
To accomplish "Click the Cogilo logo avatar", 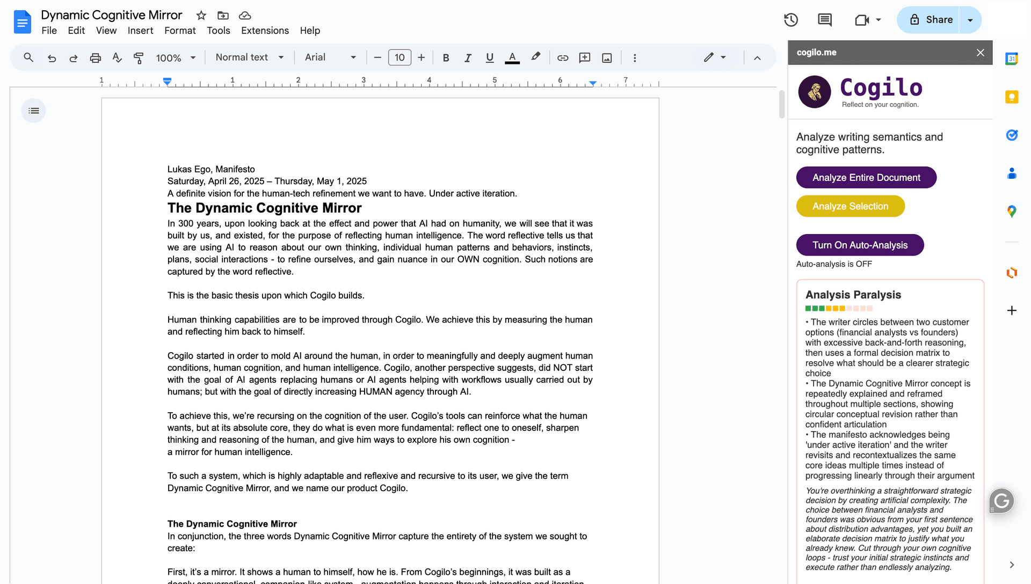I will click(x=815, y=92).
